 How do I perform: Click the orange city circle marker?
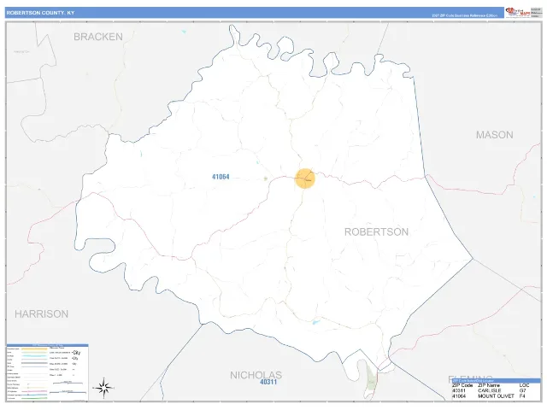tap(305, 179)
